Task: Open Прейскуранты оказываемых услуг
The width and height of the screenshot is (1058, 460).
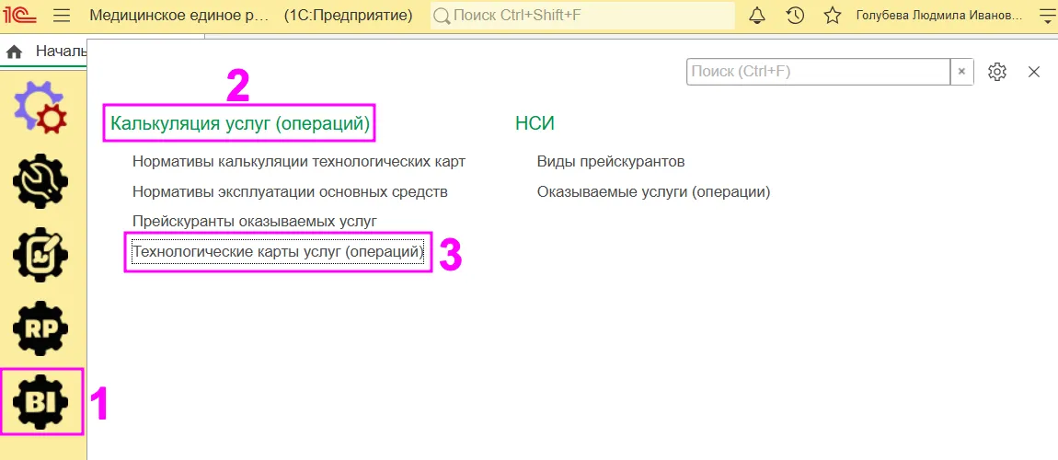Action: [254, 221]
